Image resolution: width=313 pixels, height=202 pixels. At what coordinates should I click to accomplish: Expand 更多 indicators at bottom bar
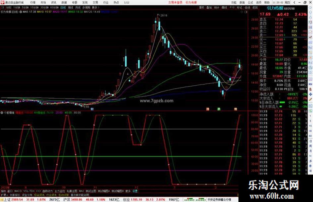128,191
